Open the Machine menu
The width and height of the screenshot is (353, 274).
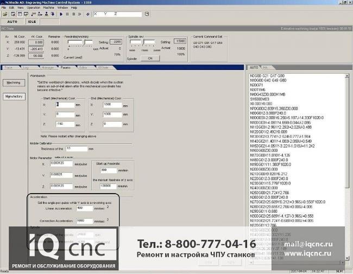point(48,8)
